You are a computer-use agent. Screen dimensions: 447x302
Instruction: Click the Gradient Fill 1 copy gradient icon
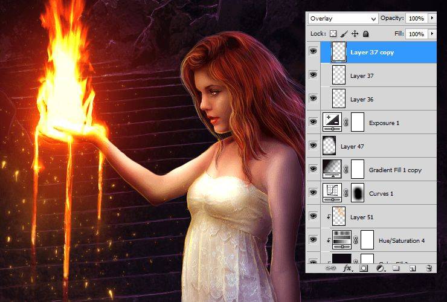pos(332,169)
